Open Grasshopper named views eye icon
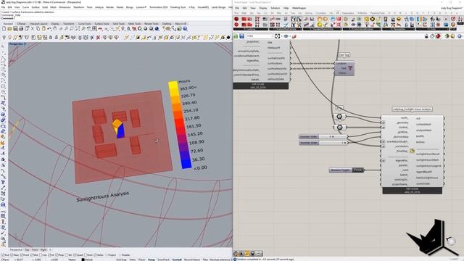Image resolution: width=464 pixels, height=261 pixels. [x=286, y=36]
